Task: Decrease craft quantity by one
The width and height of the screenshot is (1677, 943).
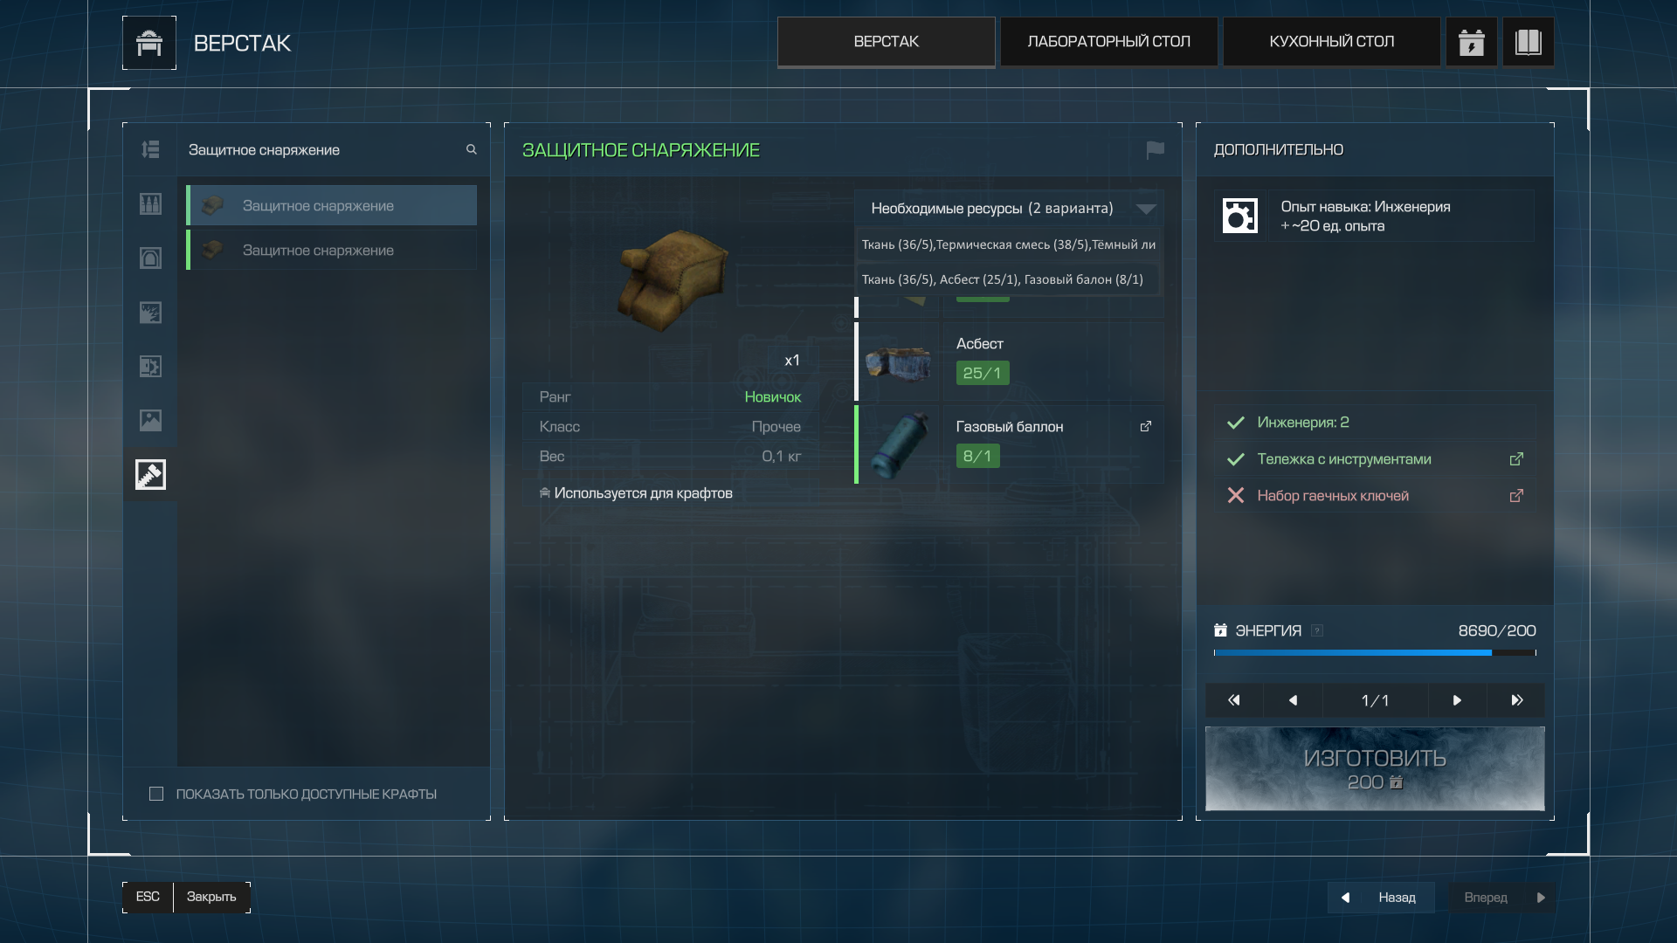Action: pos(1294,700)
